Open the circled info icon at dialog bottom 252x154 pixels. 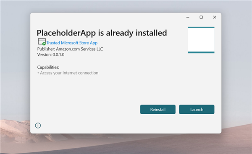(38, 126)
